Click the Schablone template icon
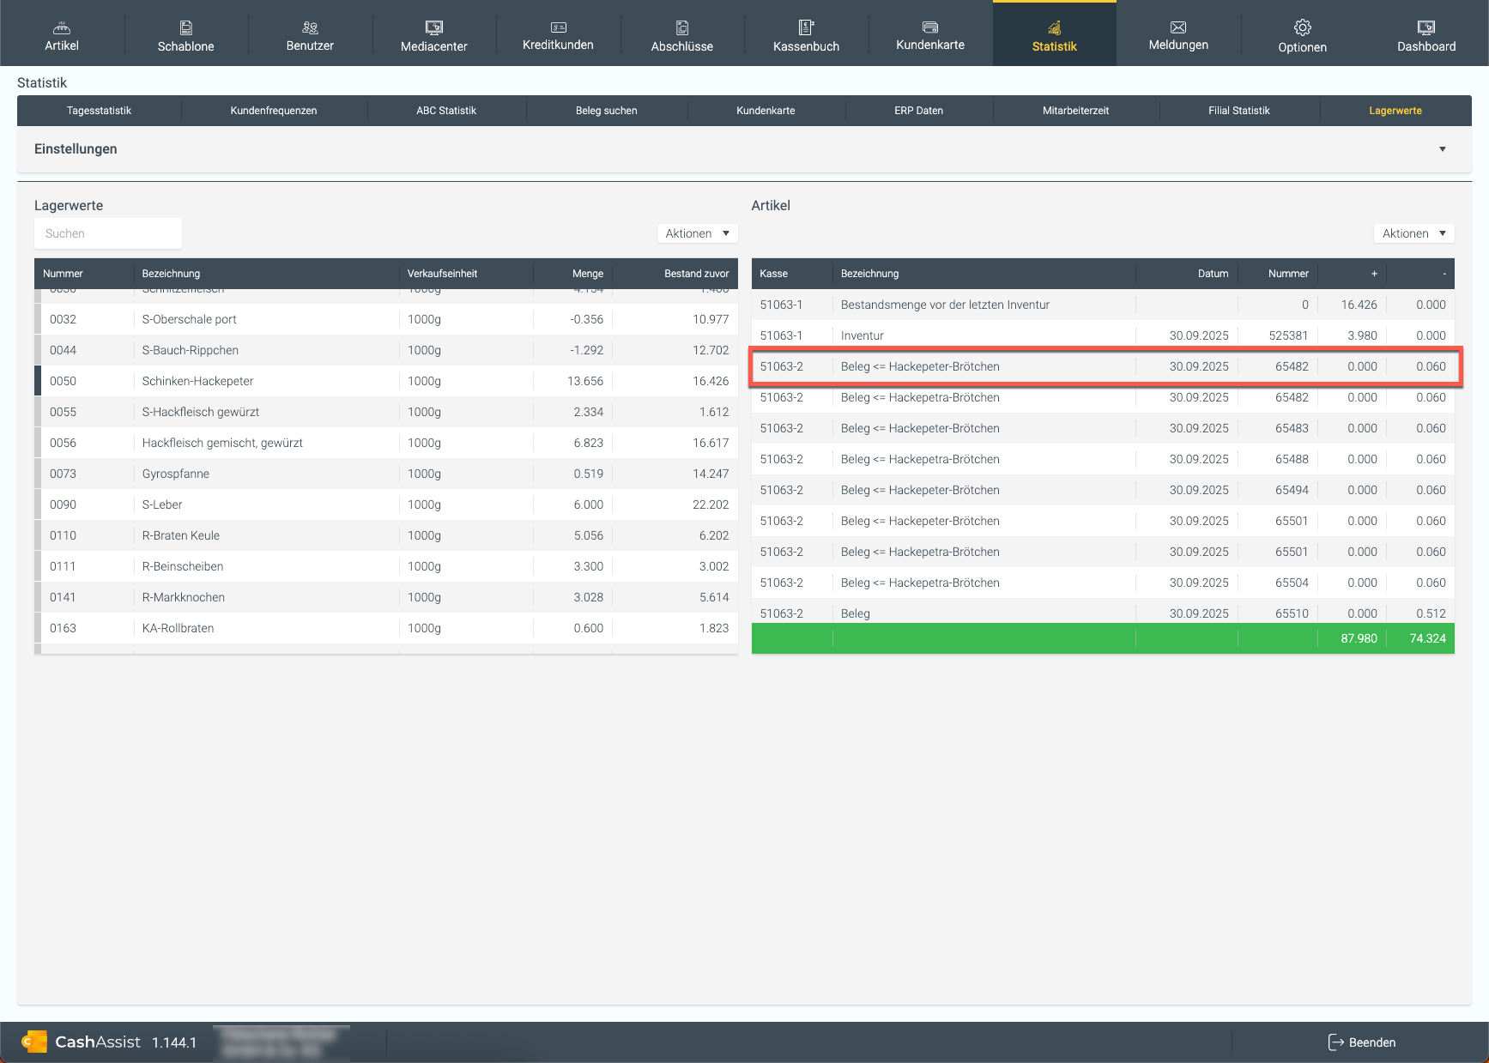The width and height of the screenshot is (1489, 1063). 185,27
